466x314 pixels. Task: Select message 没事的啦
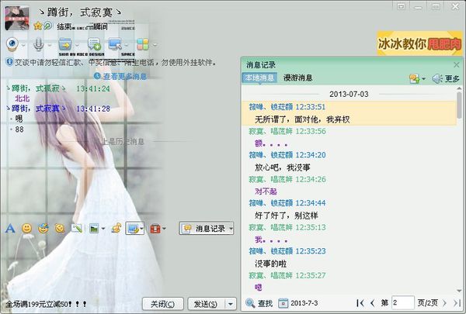(270, 264)
